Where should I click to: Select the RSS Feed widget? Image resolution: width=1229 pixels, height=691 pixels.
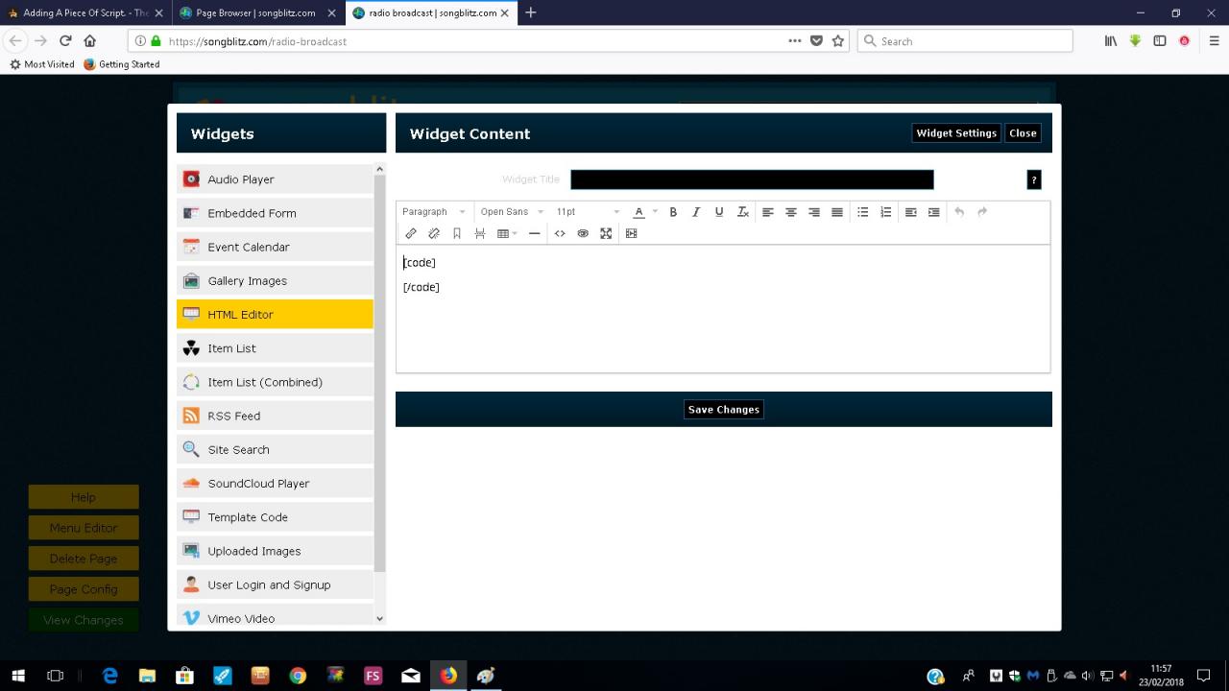275,416
